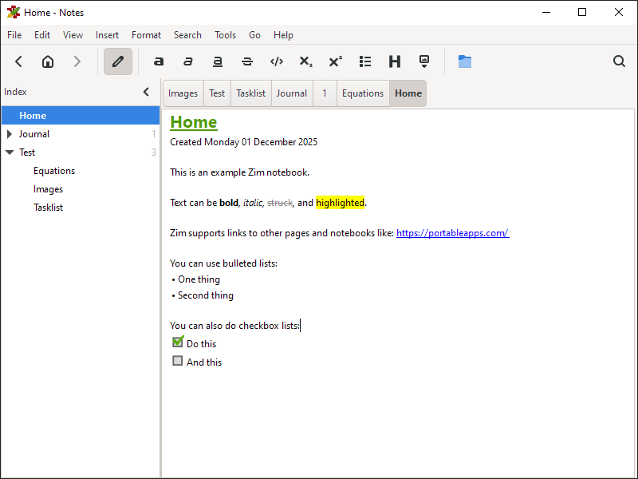The height and width of the screenshot is (479, 638).
Task: Expand the Journal tree node
Action: click(x=10, y=134)
